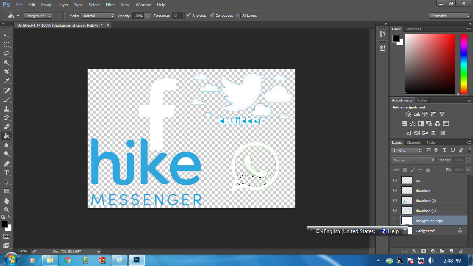Select the Pen tool
Image resolution: width=473 pixels, height=266 pixels.
[7, 163]
